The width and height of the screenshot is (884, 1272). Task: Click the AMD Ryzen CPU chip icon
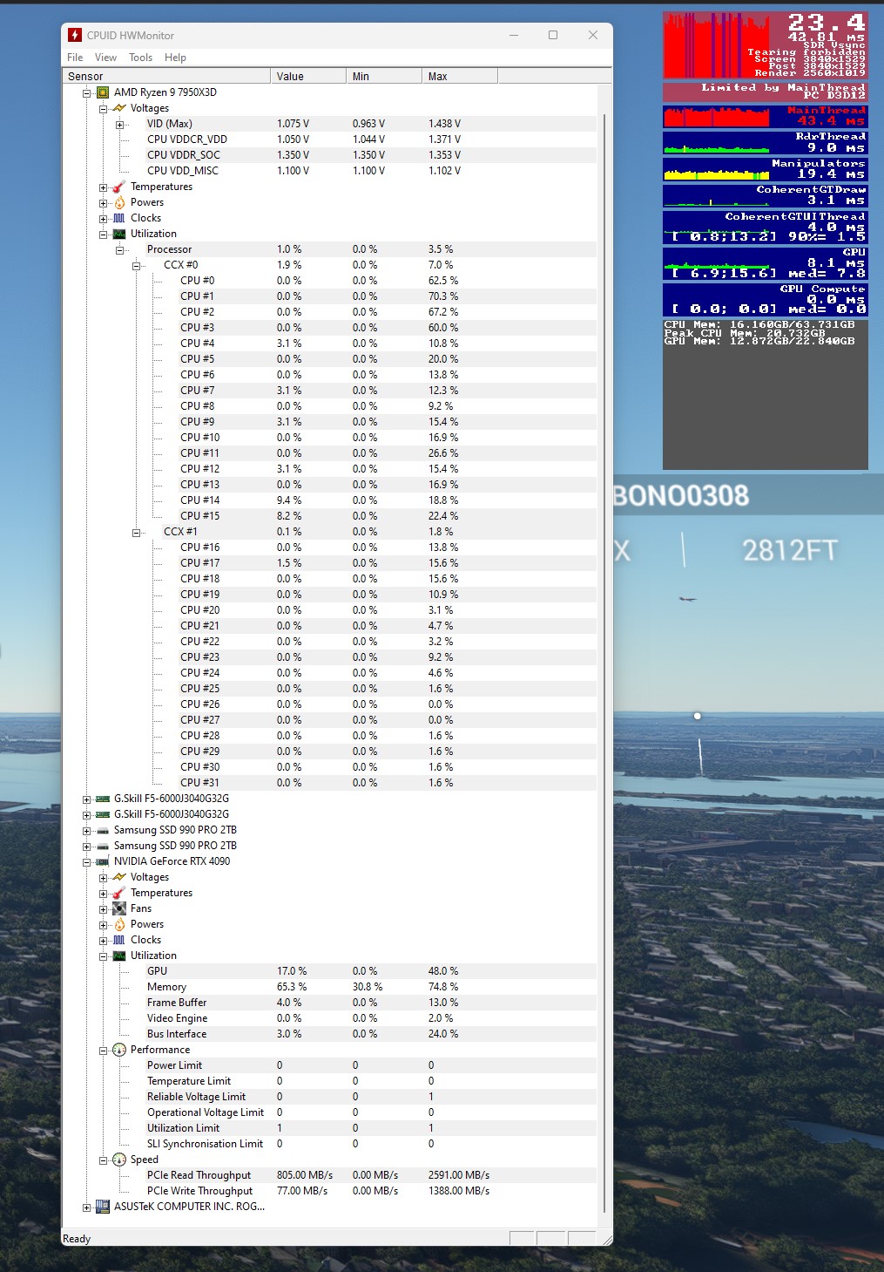[x=102, y=92]
